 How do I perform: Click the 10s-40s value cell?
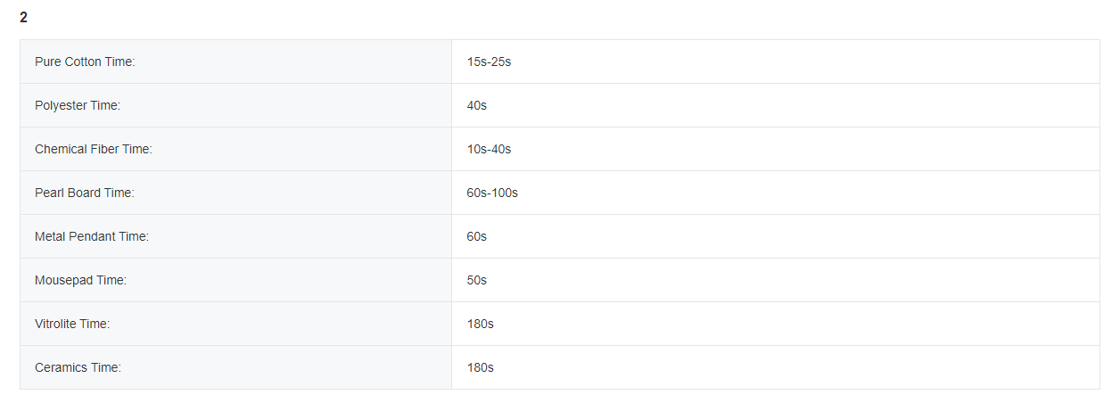pos(489,149)
